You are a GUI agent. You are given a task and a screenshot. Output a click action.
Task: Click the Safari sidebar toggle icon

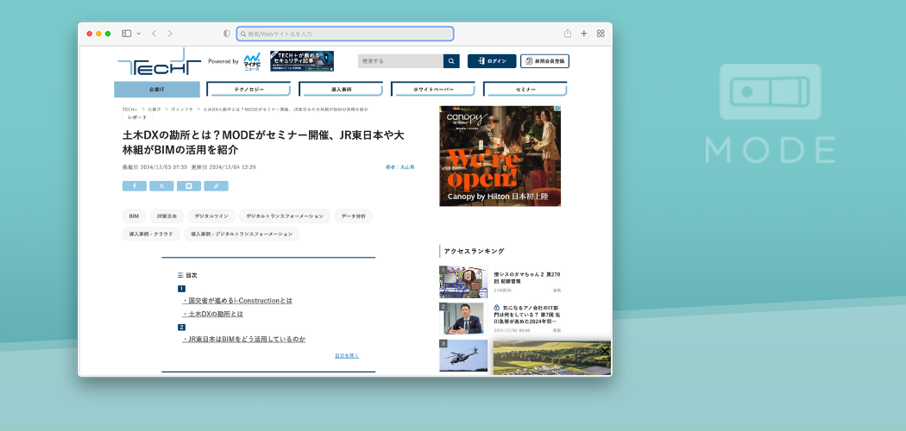126,34
